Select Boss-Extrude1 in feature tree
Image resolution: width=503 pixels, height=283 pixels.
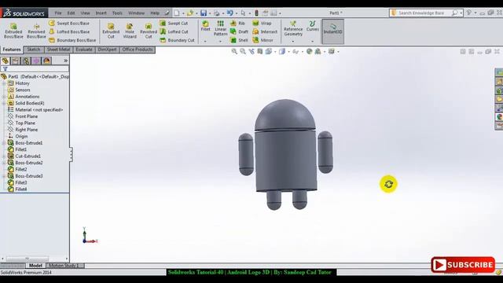28,143
